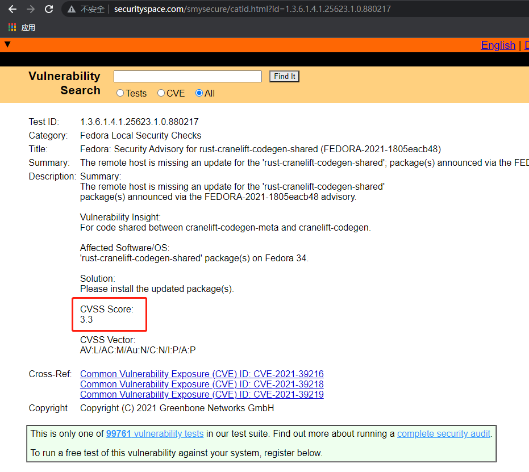Click the Test ID value 1.3.6.1.4.1.25623.1.0.880217
The image size is (529, 472).
pos(139,122)
